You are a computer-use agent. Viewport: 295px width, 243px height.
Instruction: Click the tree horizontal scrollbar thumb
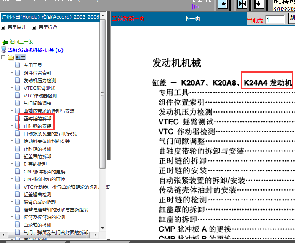(49, 235)
